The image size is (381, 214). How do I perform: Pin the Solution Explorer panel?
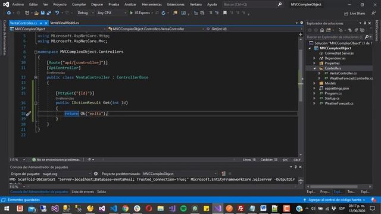click(x=365, y=23)
